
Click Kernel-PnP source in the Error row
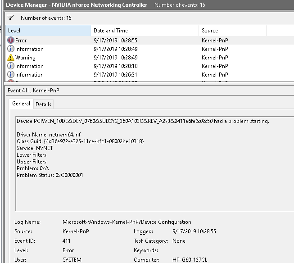click(215, 41)
